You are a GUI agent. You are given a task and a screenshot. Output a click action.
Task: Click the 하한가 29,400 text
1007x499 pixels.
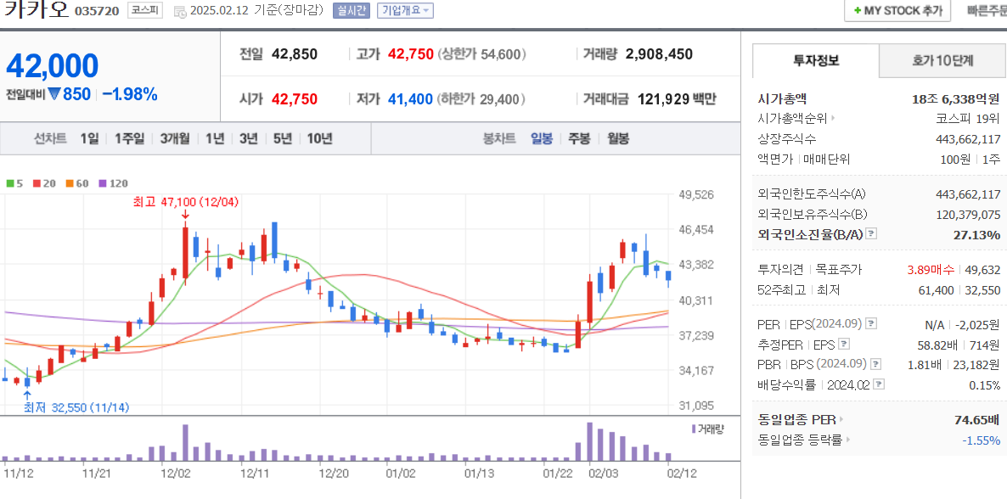click(481, 99)
